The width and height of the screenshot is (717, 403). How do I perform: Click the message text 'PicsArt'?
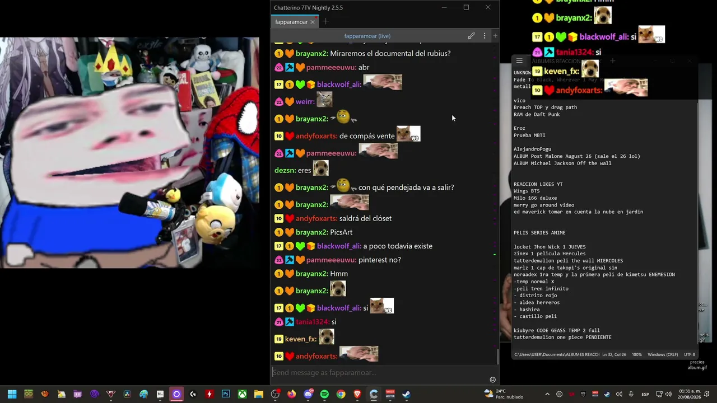(341, 232)
